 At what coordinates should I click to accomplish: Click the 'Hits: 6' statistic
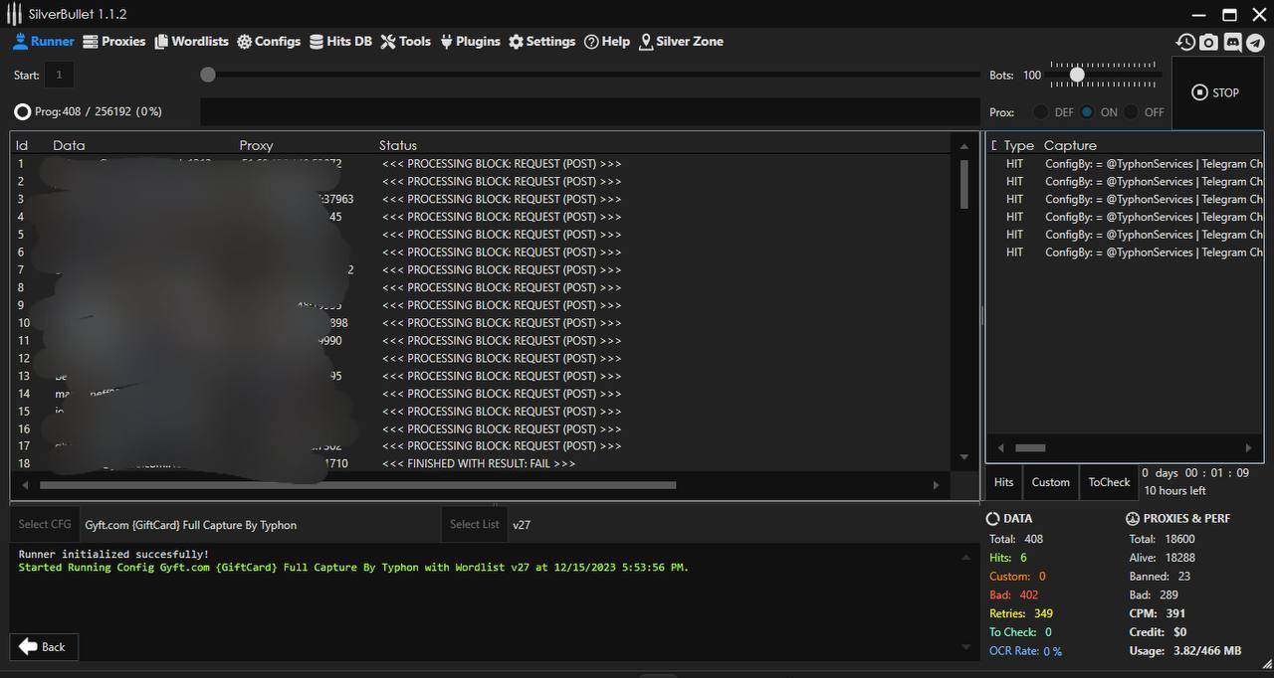click(1007, 558)
